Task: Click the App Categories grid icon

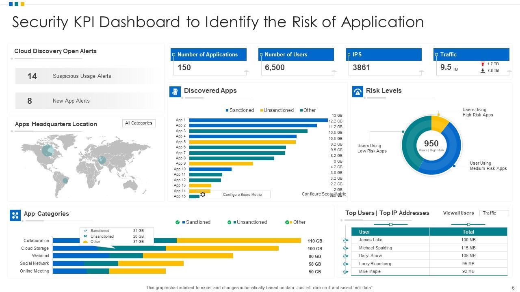Action: pos(15,215)
